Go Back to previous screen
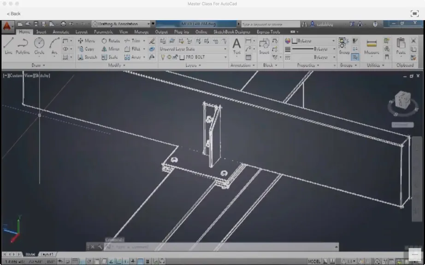Image resolution: width=425 pixels, height=265 pixels. pyautogui.click(x=13, y=14)
